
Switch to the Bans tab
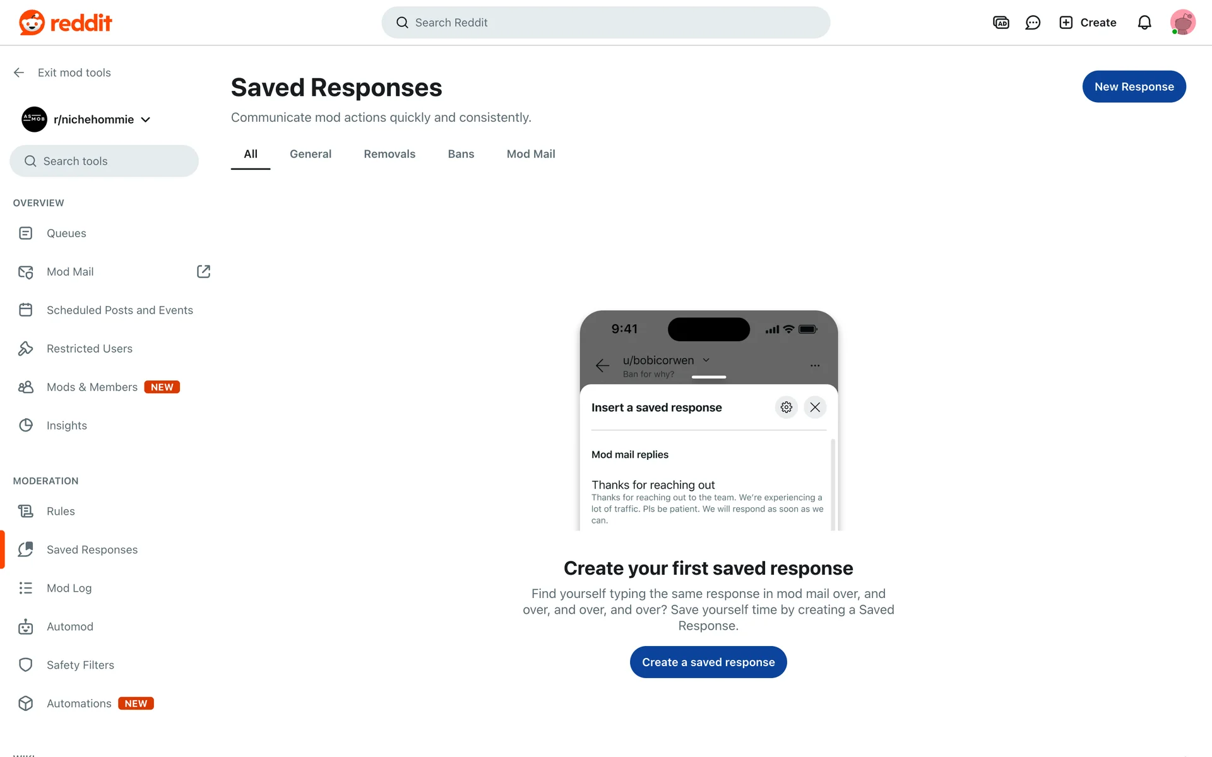(461, 154)
